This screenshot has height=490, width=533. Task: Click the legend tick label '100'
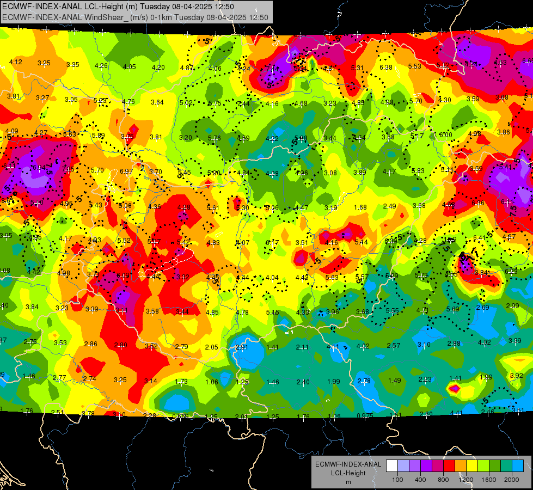(397, 480)
